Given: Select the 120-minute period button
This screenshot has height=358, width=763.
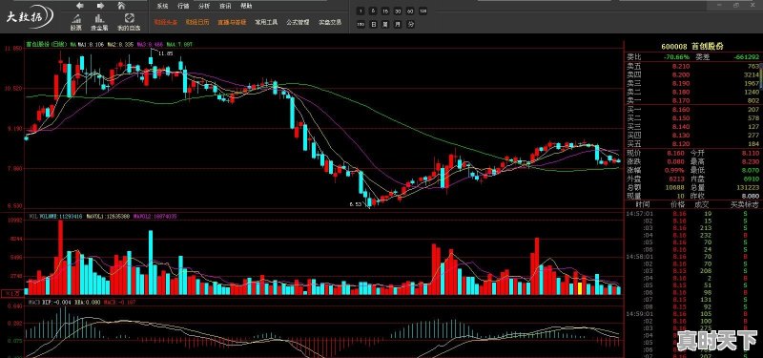Looking at the screenshot, I should click(x=423, y=11).
